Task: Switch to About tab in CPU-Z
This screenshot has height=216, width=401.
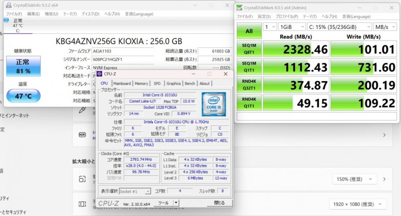Action: tap(205, 84)
